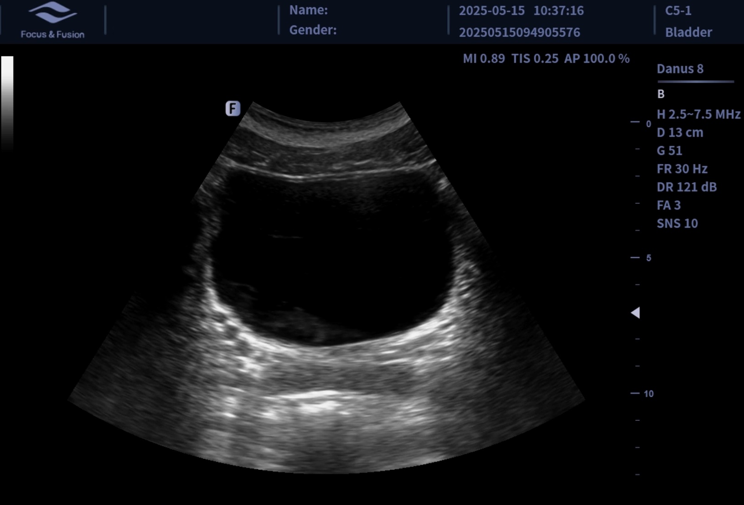Click the D 13 cm depth parameter

[x=680, y=133]
